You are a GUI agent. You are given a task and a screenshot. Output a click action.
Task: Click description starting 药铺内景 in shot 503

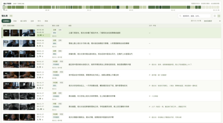[100, 54]
